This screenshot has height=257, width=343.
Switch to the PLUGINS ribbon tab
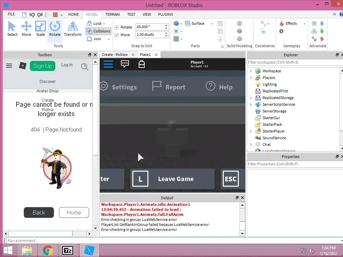[165, 14]
